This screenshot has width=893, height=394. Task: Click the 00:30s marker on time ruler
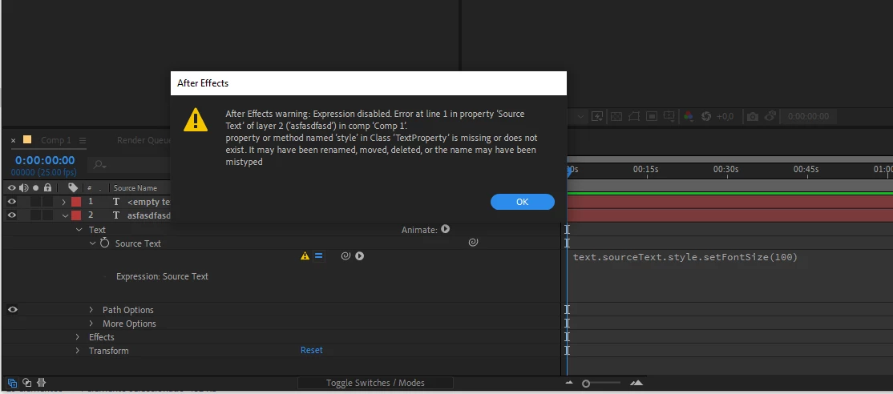click(x=726, y=170)
